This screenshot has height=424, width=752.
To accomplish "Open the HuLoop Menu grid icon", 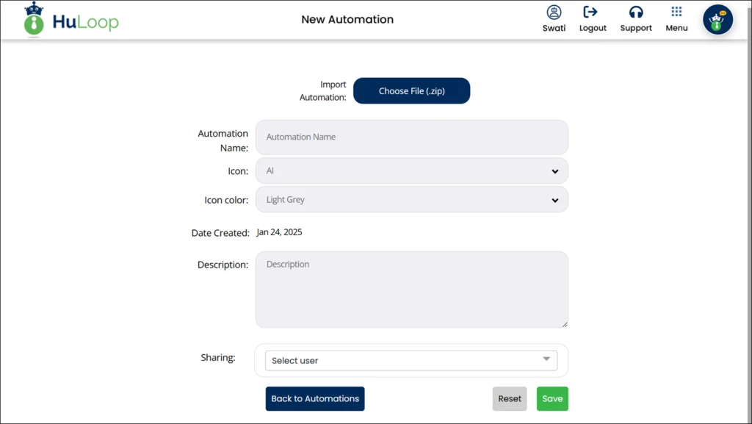I will tap(676, 15).
